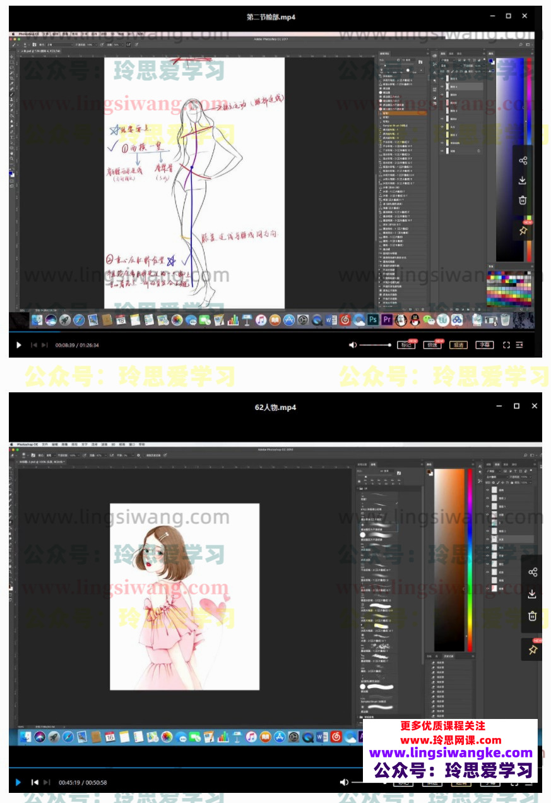Adjust the top player's volume slider
Screen dimensions: 551x803
click(x=376, y=345)
